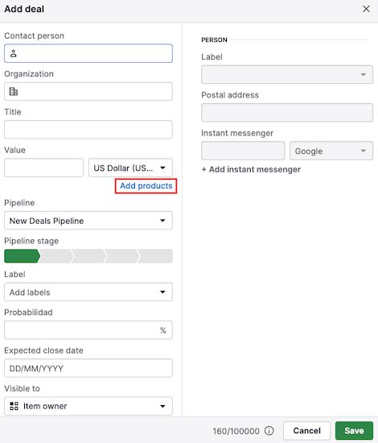The height and width of the screenshot is (443, 378).
Task: Click the Add products link
Action: click(146, 186)
